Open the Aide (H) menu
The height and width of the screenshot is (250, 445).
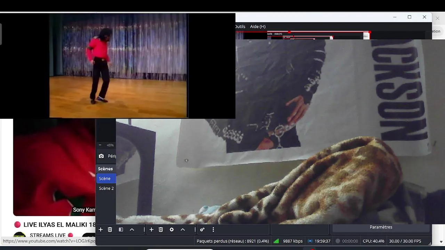pos(258,26)
